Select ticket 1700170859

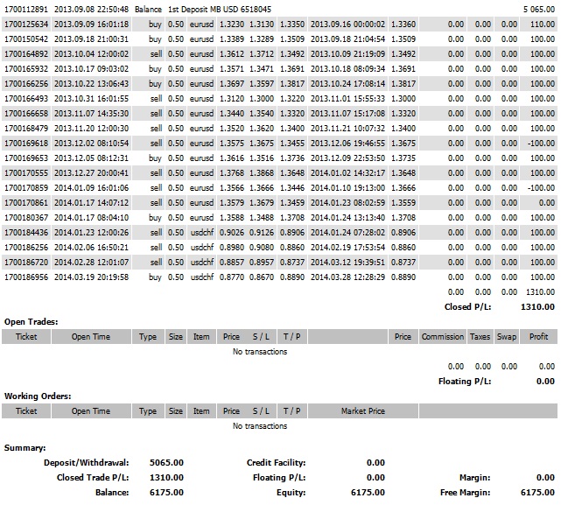point(26,188)
